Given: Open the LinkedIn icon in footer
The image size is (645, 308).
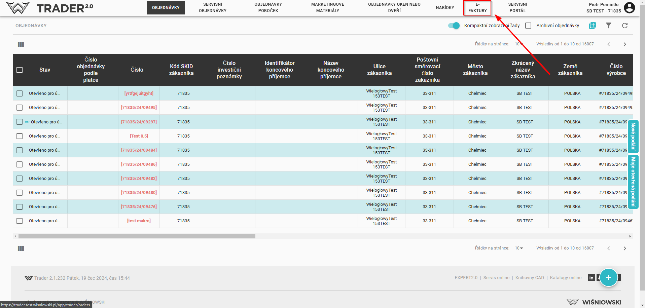Looking at the screenshot, I should point(591,278).
